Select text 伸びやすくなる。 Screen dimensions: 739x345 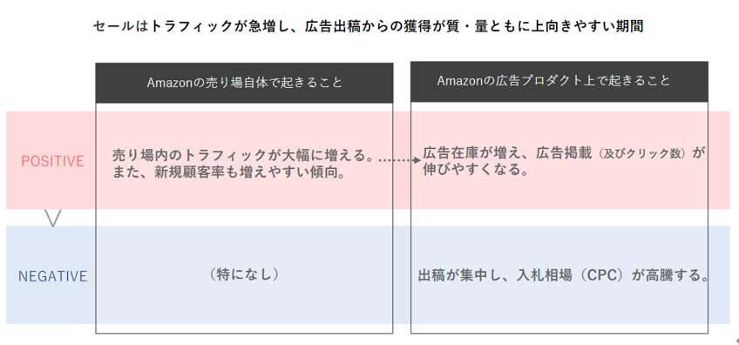point(475,170)
